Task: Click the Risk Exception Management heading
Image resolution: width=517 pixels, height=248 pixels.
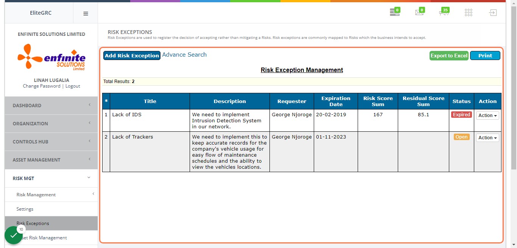Action: [x=302, y=70]
